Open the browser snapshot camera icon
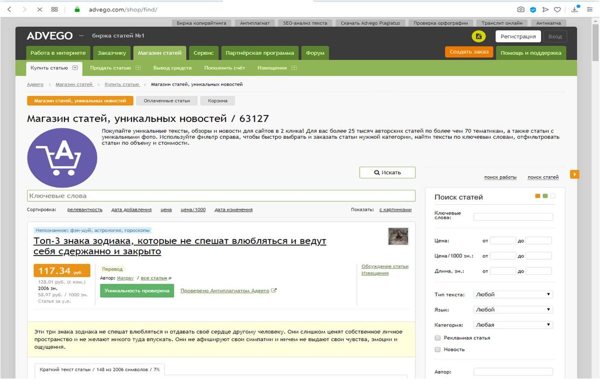Image resolution: width=600 pixels, height=379 pixels. 520,9
